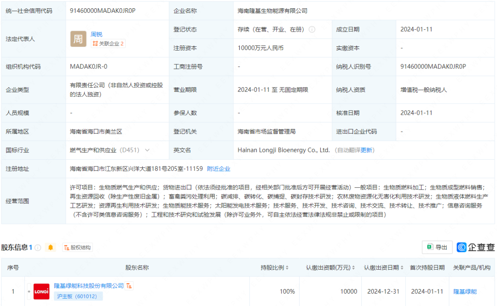Image resolution: width=497 pixels, height=306 pixels.
Task: Click 隆基绿能 related product link
Action: pyautogui.click(x=465, y=291)
